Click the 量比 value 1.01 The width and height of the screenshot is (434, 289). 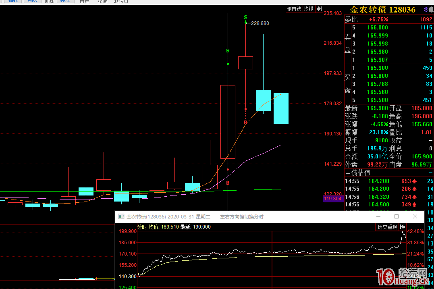[x=426, y=132]
